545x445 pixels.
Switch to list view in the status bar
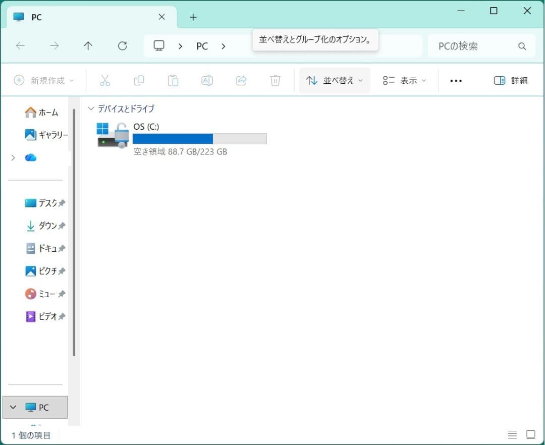pyautogui.click(x=512, y=434)
